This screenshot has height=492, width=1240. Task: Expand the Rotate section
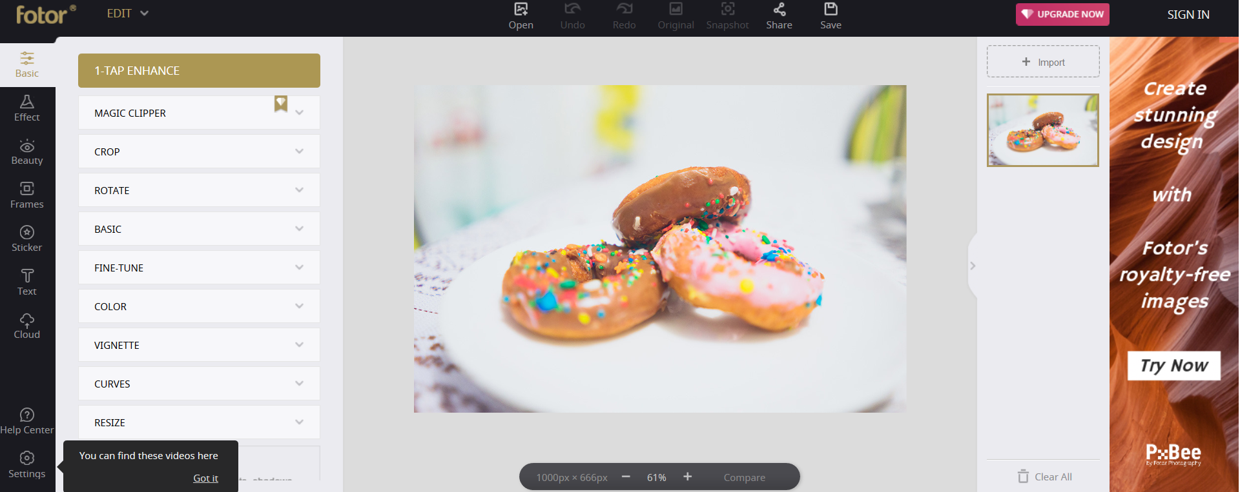pos(199,190)
